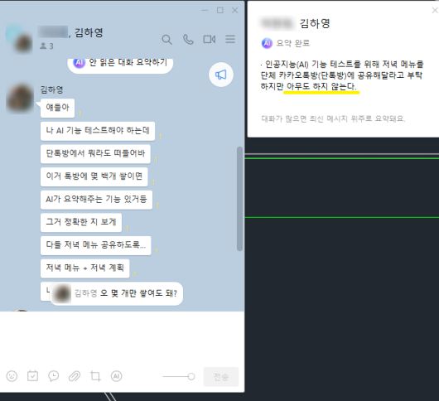Open the calendar schedule icon
The width and height of the screenshot is (439, 401).
[x=32, y=376]
